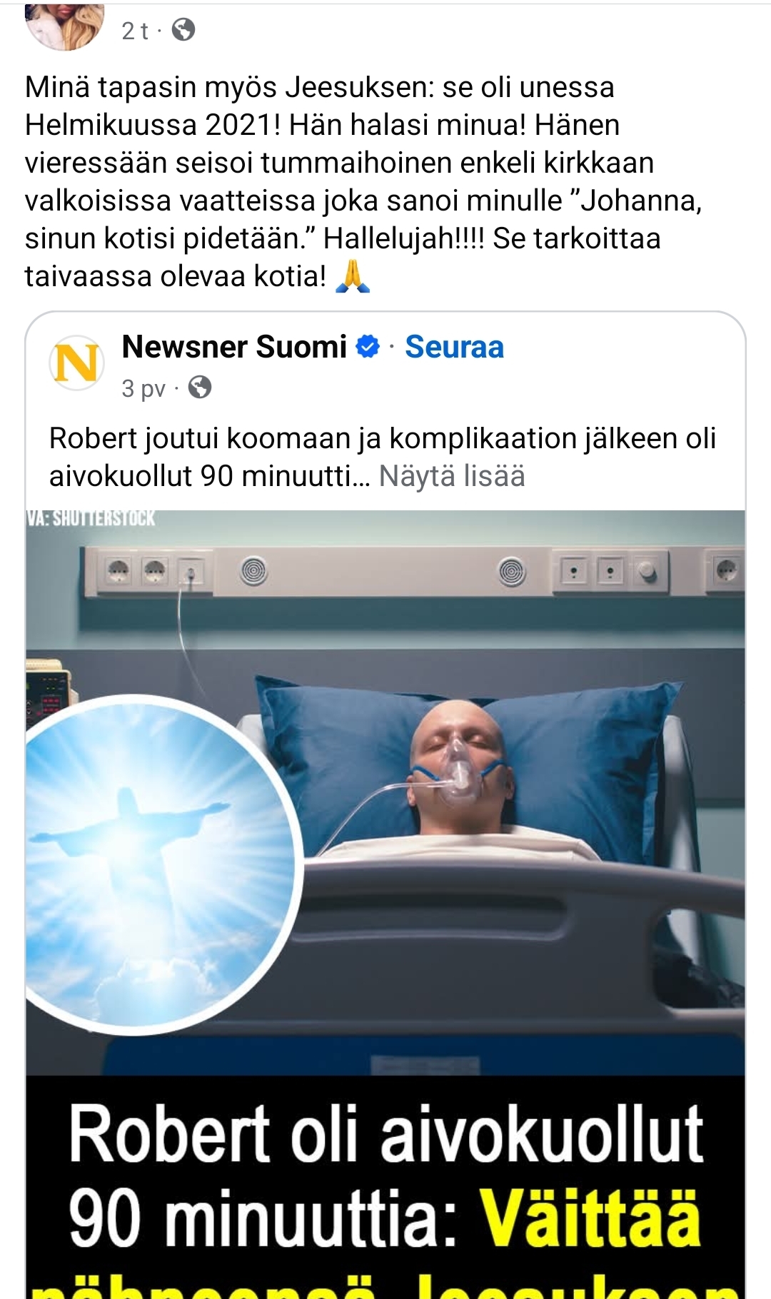Tap the public globe icon beside "2 t"
This screenshot has height=1299, width=771.
click(183, 30)
